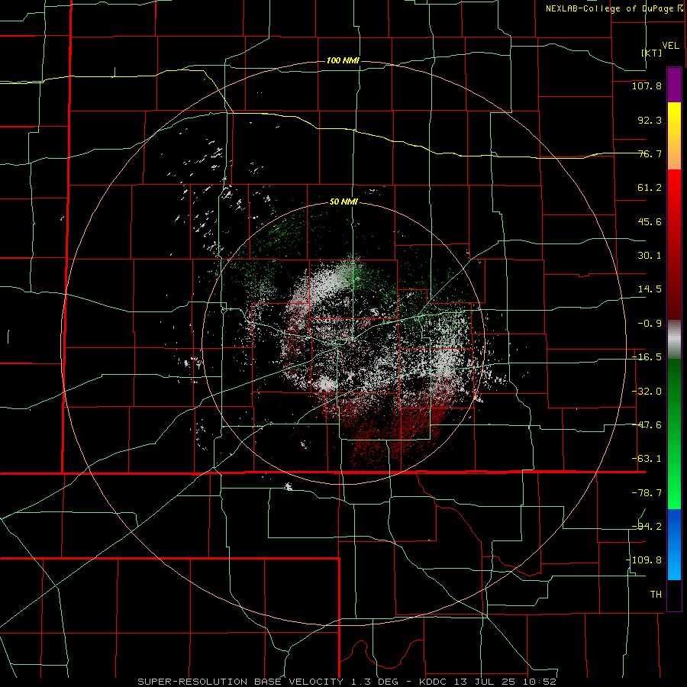Image resolution: width=687 pixels, height=687 pixels.
Task: Click the 30.1 scale value
Action: [650, 256]
